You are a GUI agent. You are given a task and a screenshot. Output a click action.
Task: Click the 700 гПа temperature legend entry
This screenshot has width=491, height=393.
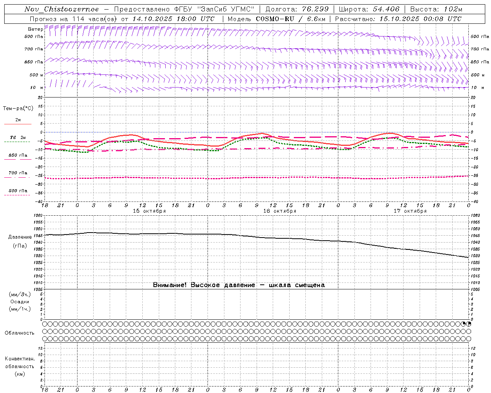(x=18, y=173)
